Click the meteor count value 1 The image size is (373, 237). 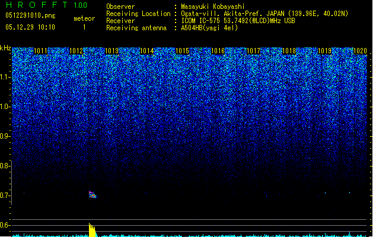pos(84,27)
